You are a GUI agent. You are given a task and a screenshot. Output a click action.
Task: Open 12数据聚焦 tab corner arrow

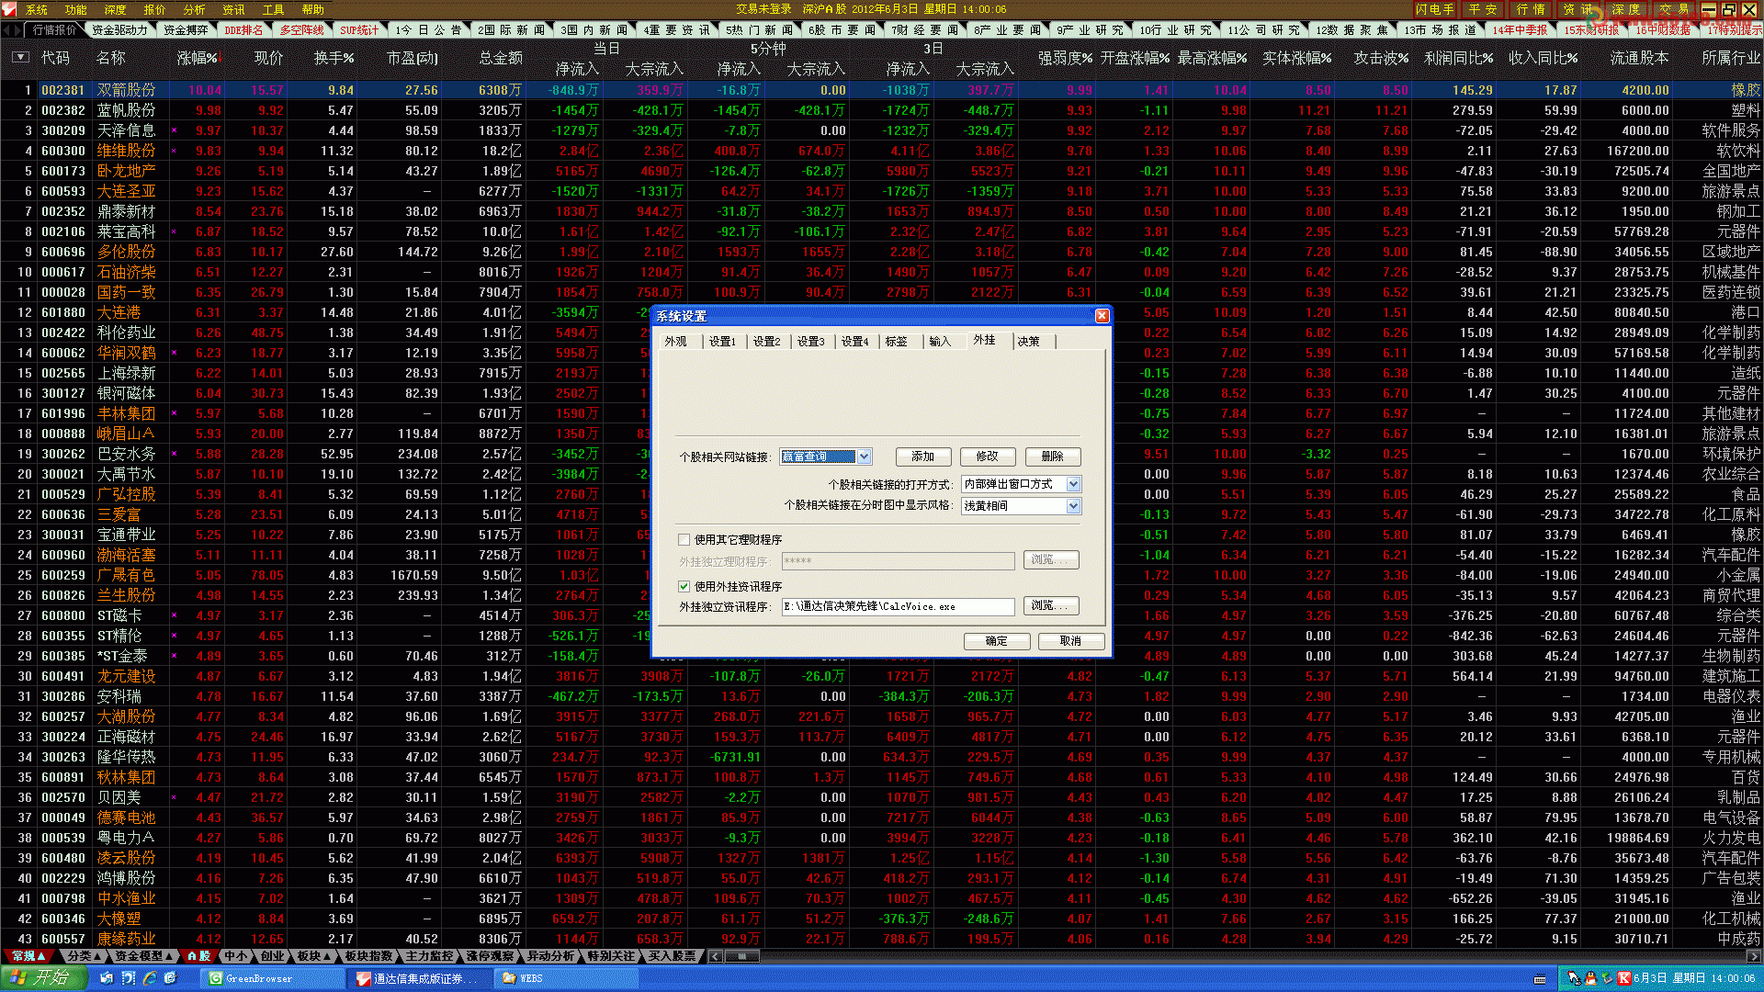pos(1394,26)
